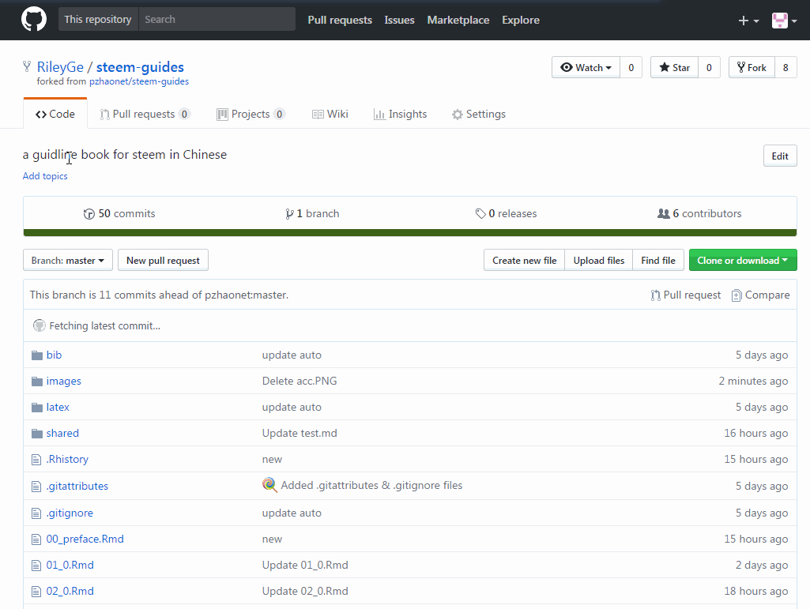
Task: Open the 01_0.Rmd file
Action: (x=70, y=565)
